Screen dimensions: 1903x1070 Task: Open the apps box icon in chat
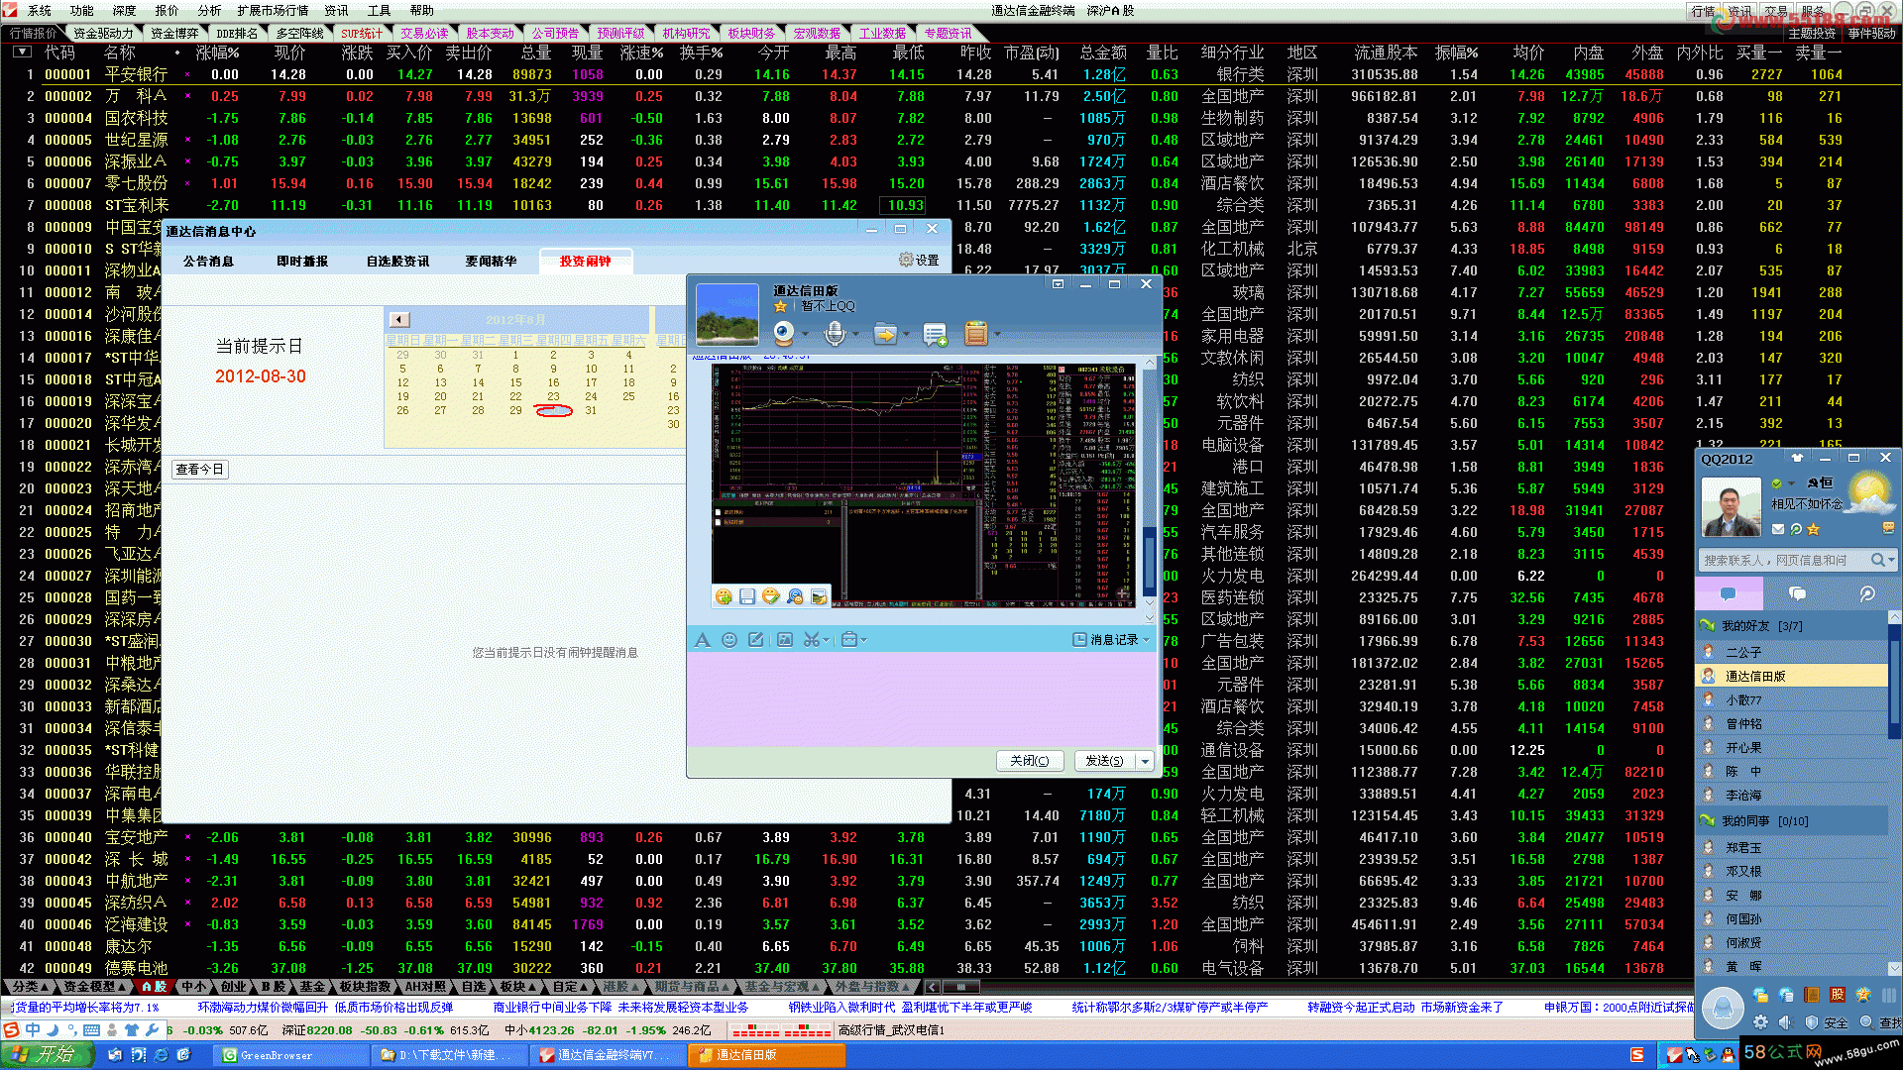[x=976, y=334]
